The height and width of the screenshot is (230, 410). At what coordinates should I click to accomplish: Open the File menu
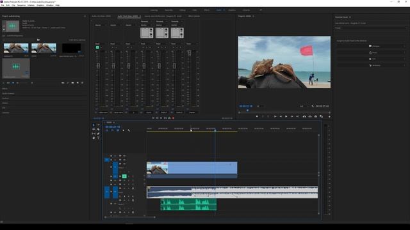click(3, 5)
